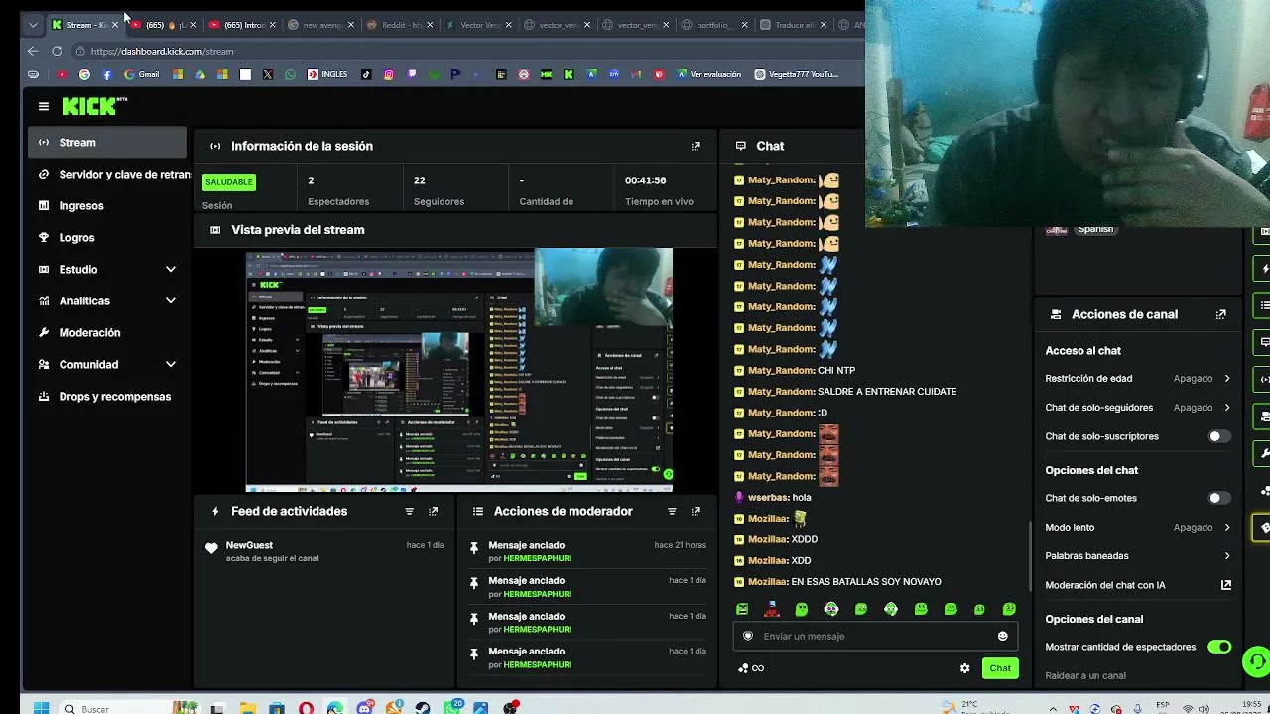Open Chat de solo-seguidores options
This screenshot has height=714, width=1270.
[x=1138, y=407]
